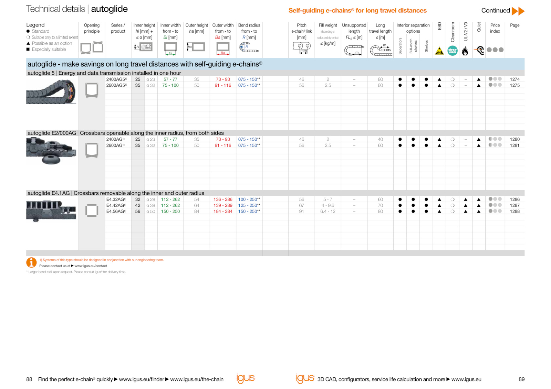Select series E4.56AG in the table
551x389 pixels.
point(116,212)
